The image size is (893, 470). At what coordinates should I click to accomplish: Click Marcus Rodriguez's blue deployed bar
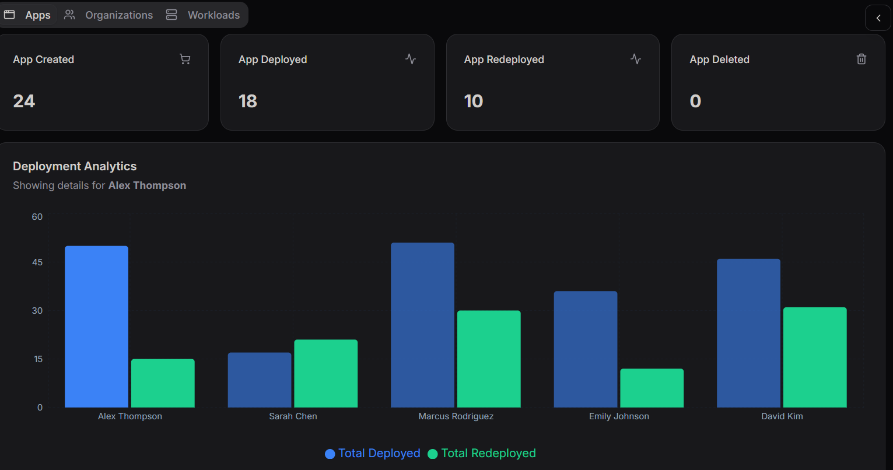pyautogui.click(x=422, y=325)
